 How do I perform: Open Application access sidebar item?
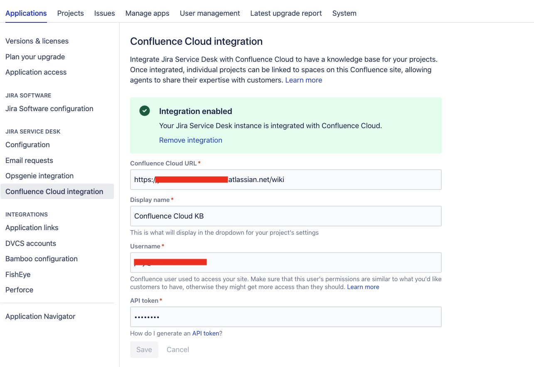click(36, 72)
